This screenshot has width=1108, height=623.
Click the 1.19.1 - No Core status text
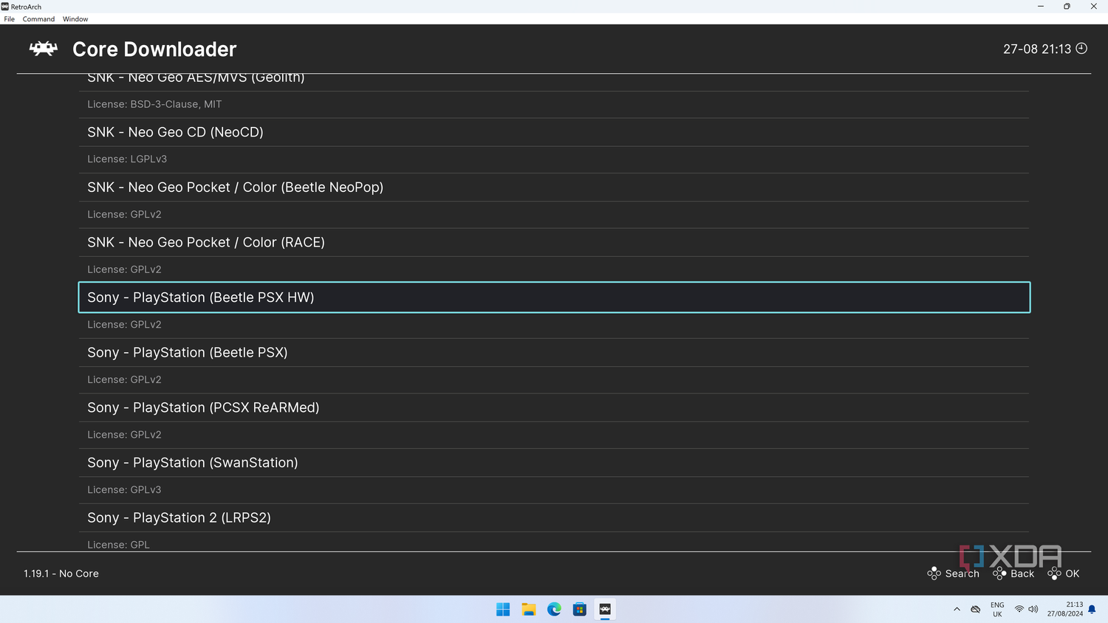61,574
